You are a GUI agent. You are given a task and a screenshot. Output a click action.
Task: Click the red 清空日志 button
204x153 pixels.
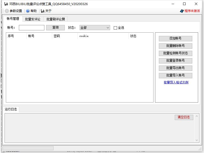coord(184,117)
